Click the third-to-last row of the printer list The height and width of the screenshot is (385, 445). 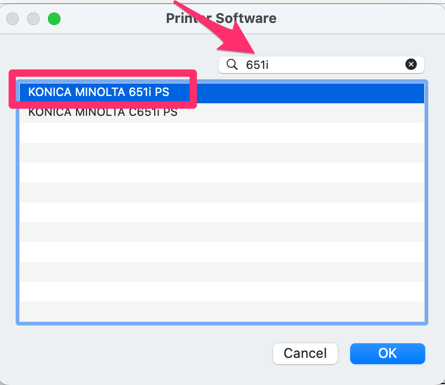point(222,272)
